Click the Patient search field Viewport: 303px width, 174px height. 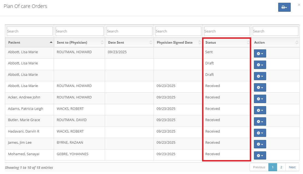[x=29, y=31]
